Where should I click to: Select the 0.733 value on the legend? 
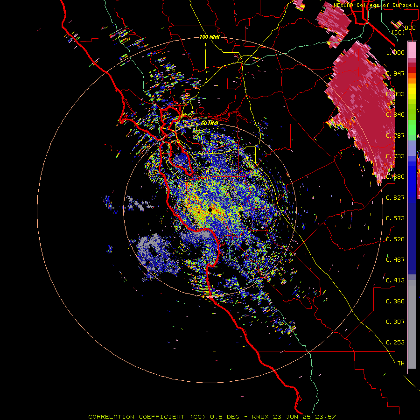[x=395, y=156]
